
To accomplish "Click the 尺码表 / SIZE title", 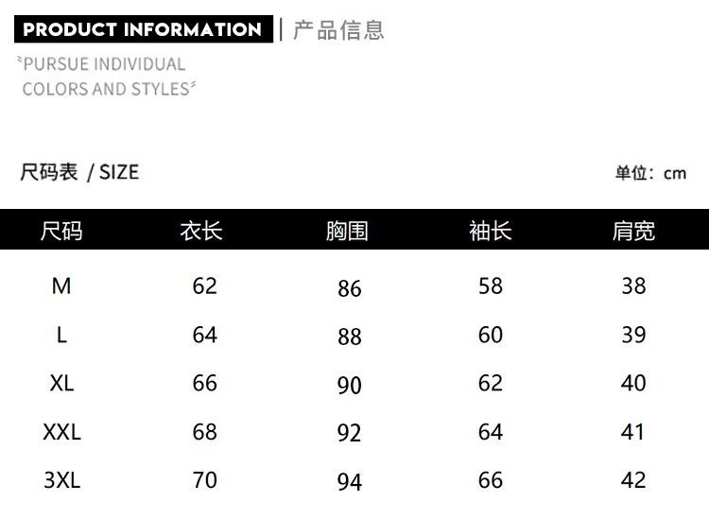I will click(79, 172).
